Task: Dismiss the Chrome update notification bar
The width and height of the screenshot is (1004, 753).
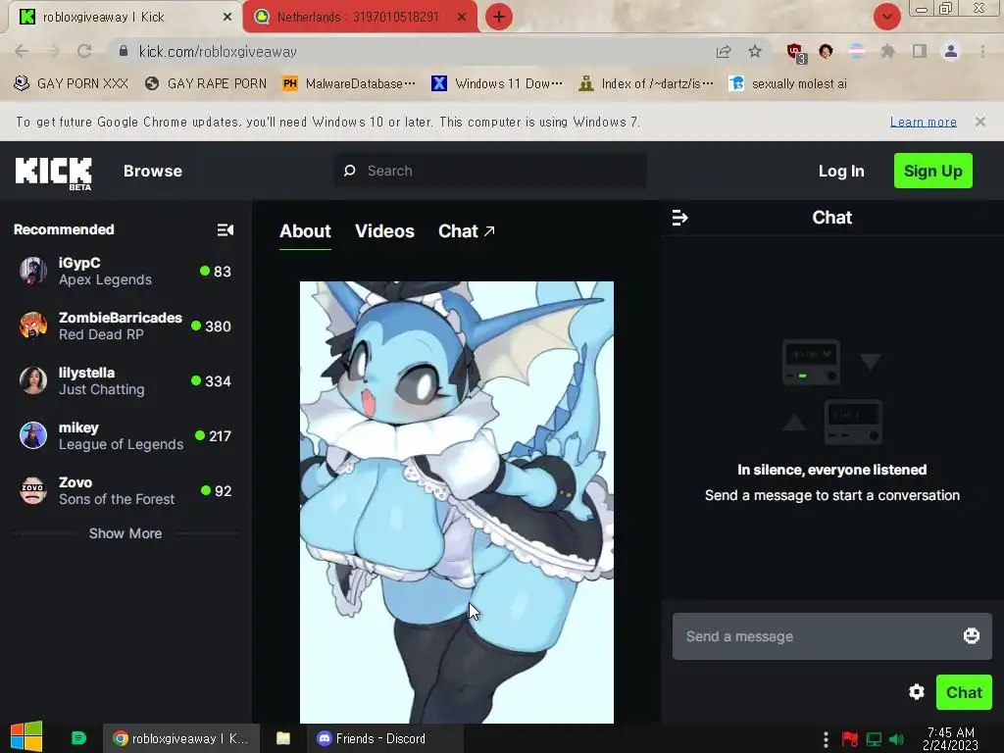Action: coord(979,122)
